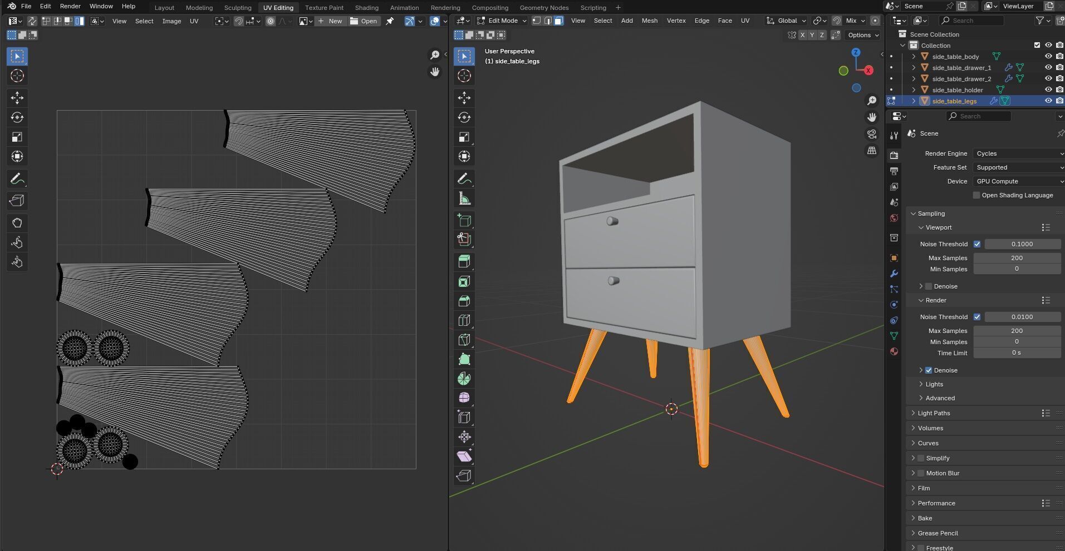Select the Pinch tool in UV editor

[x=17, y=262]
